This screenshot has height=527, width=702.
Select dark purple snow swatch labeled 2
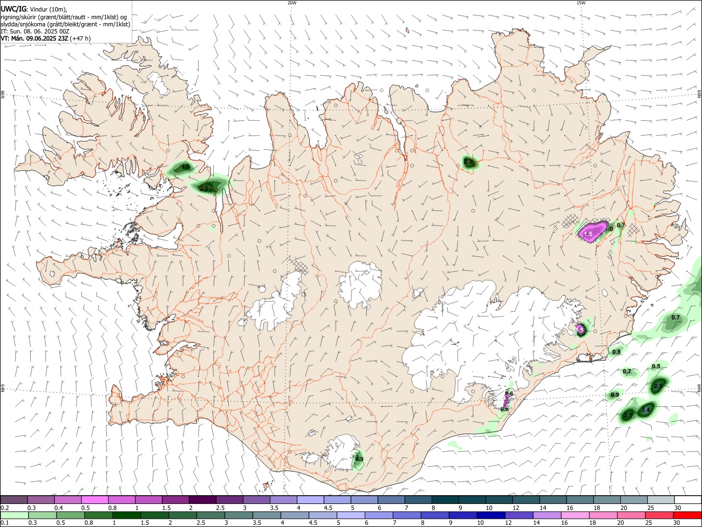[202, 500]
